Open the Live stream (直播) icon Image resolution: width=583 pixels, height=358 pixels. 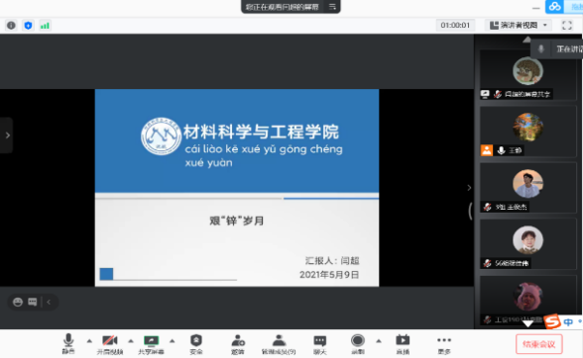pos(403,344)
